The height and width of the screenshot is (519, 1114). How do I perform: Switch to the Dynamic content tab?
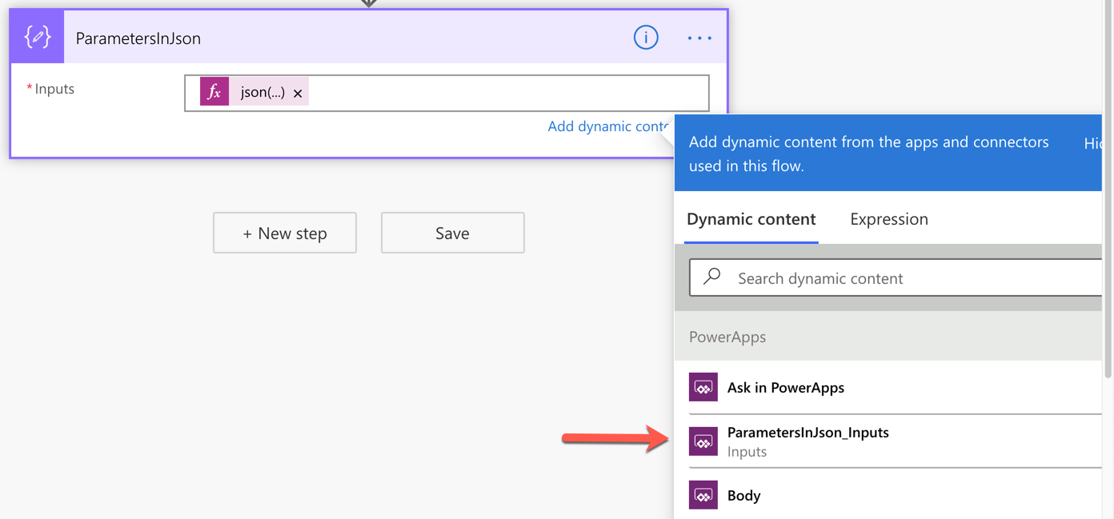[x=751, y=219]
